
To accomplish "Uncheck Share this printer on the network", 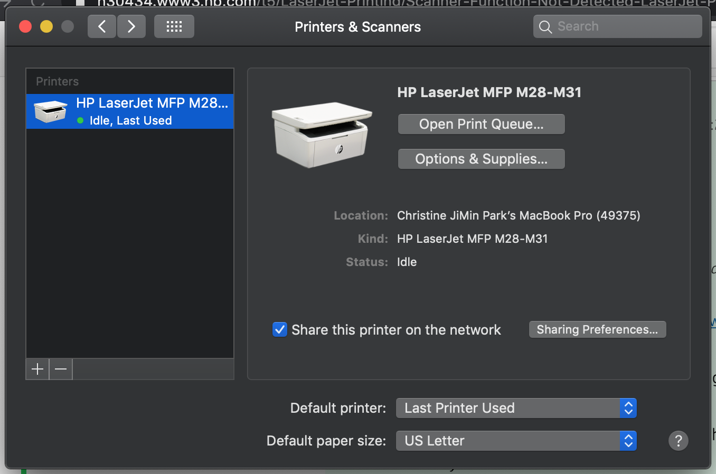I will pos(280,329).
